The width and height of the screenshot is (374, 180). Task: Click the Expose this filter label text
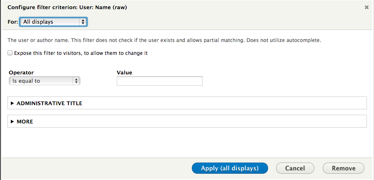[81, 53]
